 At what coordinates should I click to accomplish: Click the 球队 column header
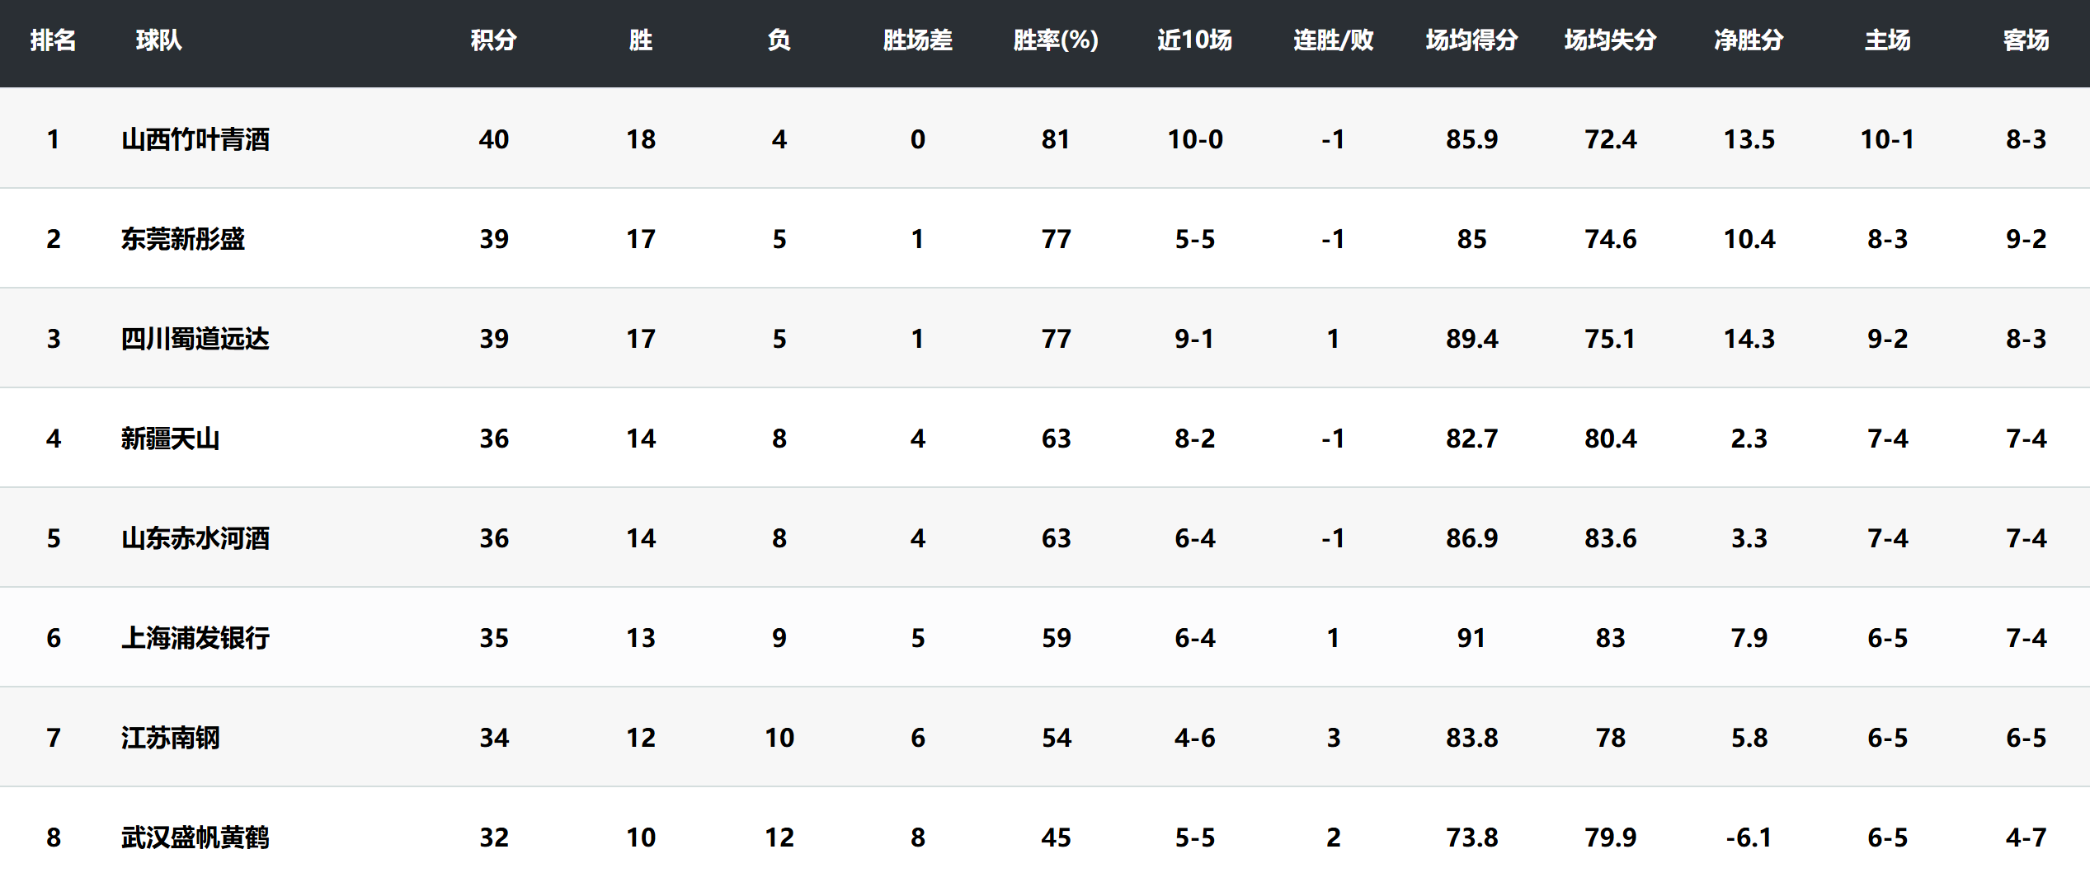tap(158, 40)
